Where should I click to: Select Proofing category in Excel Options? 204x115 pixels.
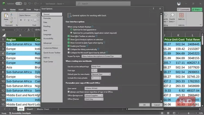(52, 26)
